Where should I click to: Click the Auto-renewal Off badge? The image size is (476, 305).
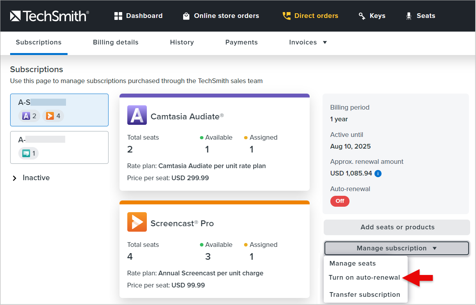coord(340,201)
